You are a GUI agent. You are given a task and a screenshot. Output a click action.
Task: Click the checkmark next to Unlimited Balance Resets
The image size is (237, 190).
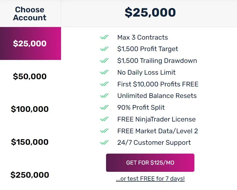[104, 96]
